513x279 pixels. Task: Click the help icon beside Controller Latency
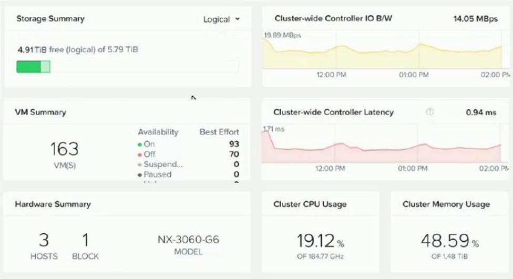coord(429,112)
